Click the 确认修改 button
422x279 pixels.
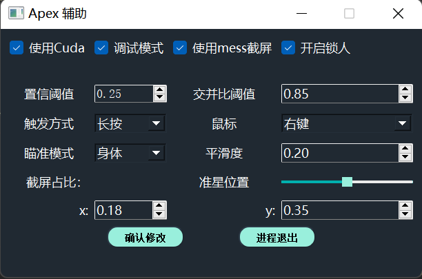pos(145,238)
